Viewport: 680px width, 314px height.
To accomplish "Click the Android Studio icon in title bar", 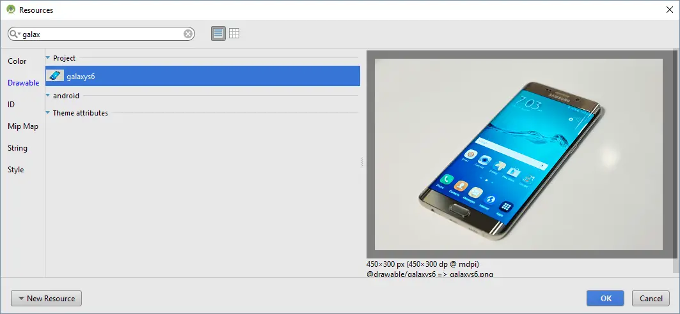I will (x=11, y=10).
